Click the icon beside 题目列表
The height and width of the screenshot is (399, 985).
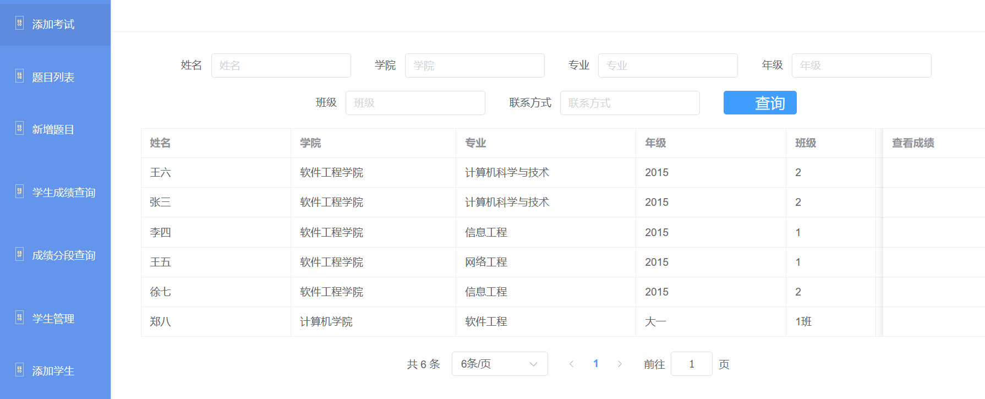click(x=19, y=76)
